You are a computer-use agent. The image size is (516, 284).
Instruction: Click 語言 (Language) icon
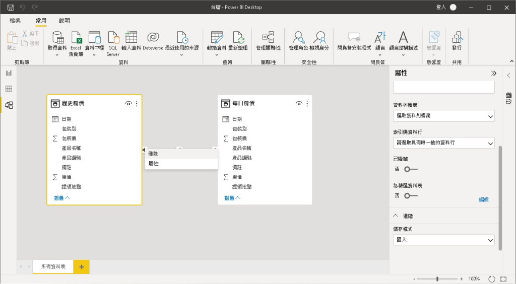pyautogui.click(x=380, y=44)
